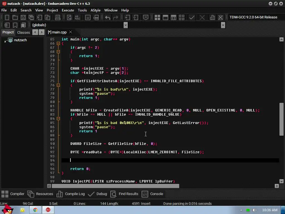Open the File menu

(4, 10)
